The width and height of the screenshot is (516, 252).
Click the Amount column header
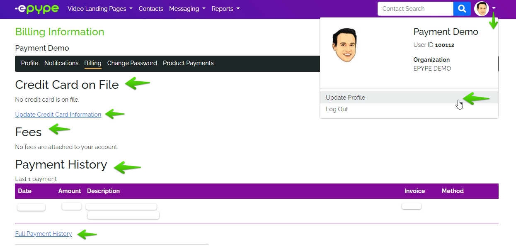click(x=70, y=191)
